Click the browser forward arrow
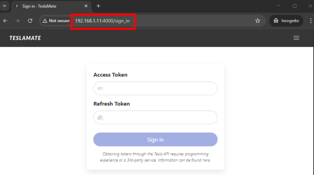Viewport: 314px width, 175px height. (18, 20)
